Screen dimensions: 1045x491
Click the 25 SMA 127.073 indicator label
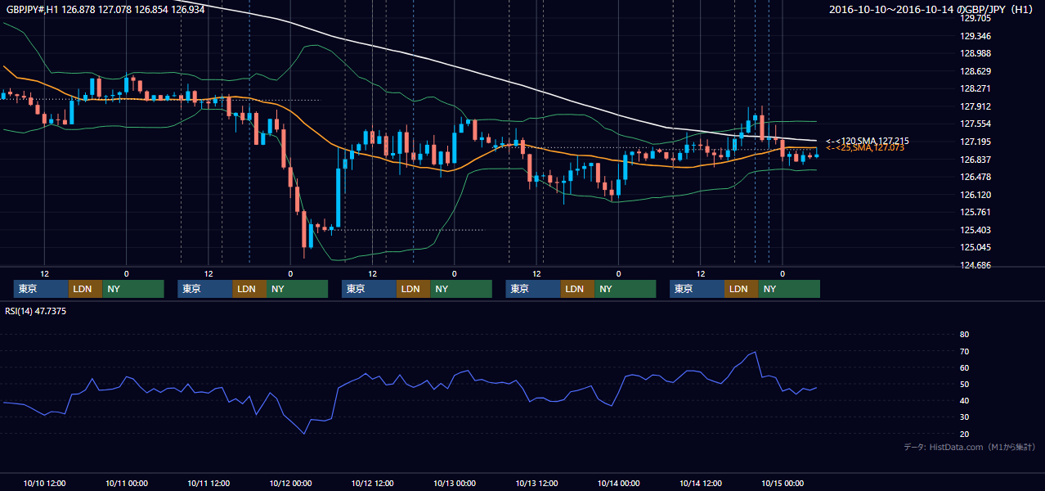(x=864, y=147)
